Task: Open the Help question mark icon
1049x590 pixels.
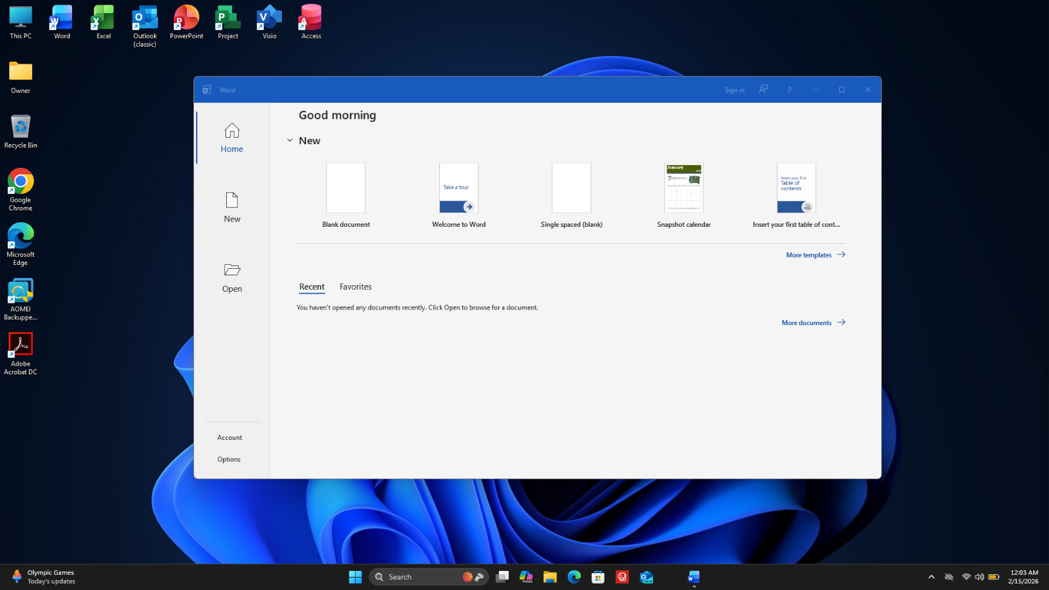Action: [x=789, y=90]
